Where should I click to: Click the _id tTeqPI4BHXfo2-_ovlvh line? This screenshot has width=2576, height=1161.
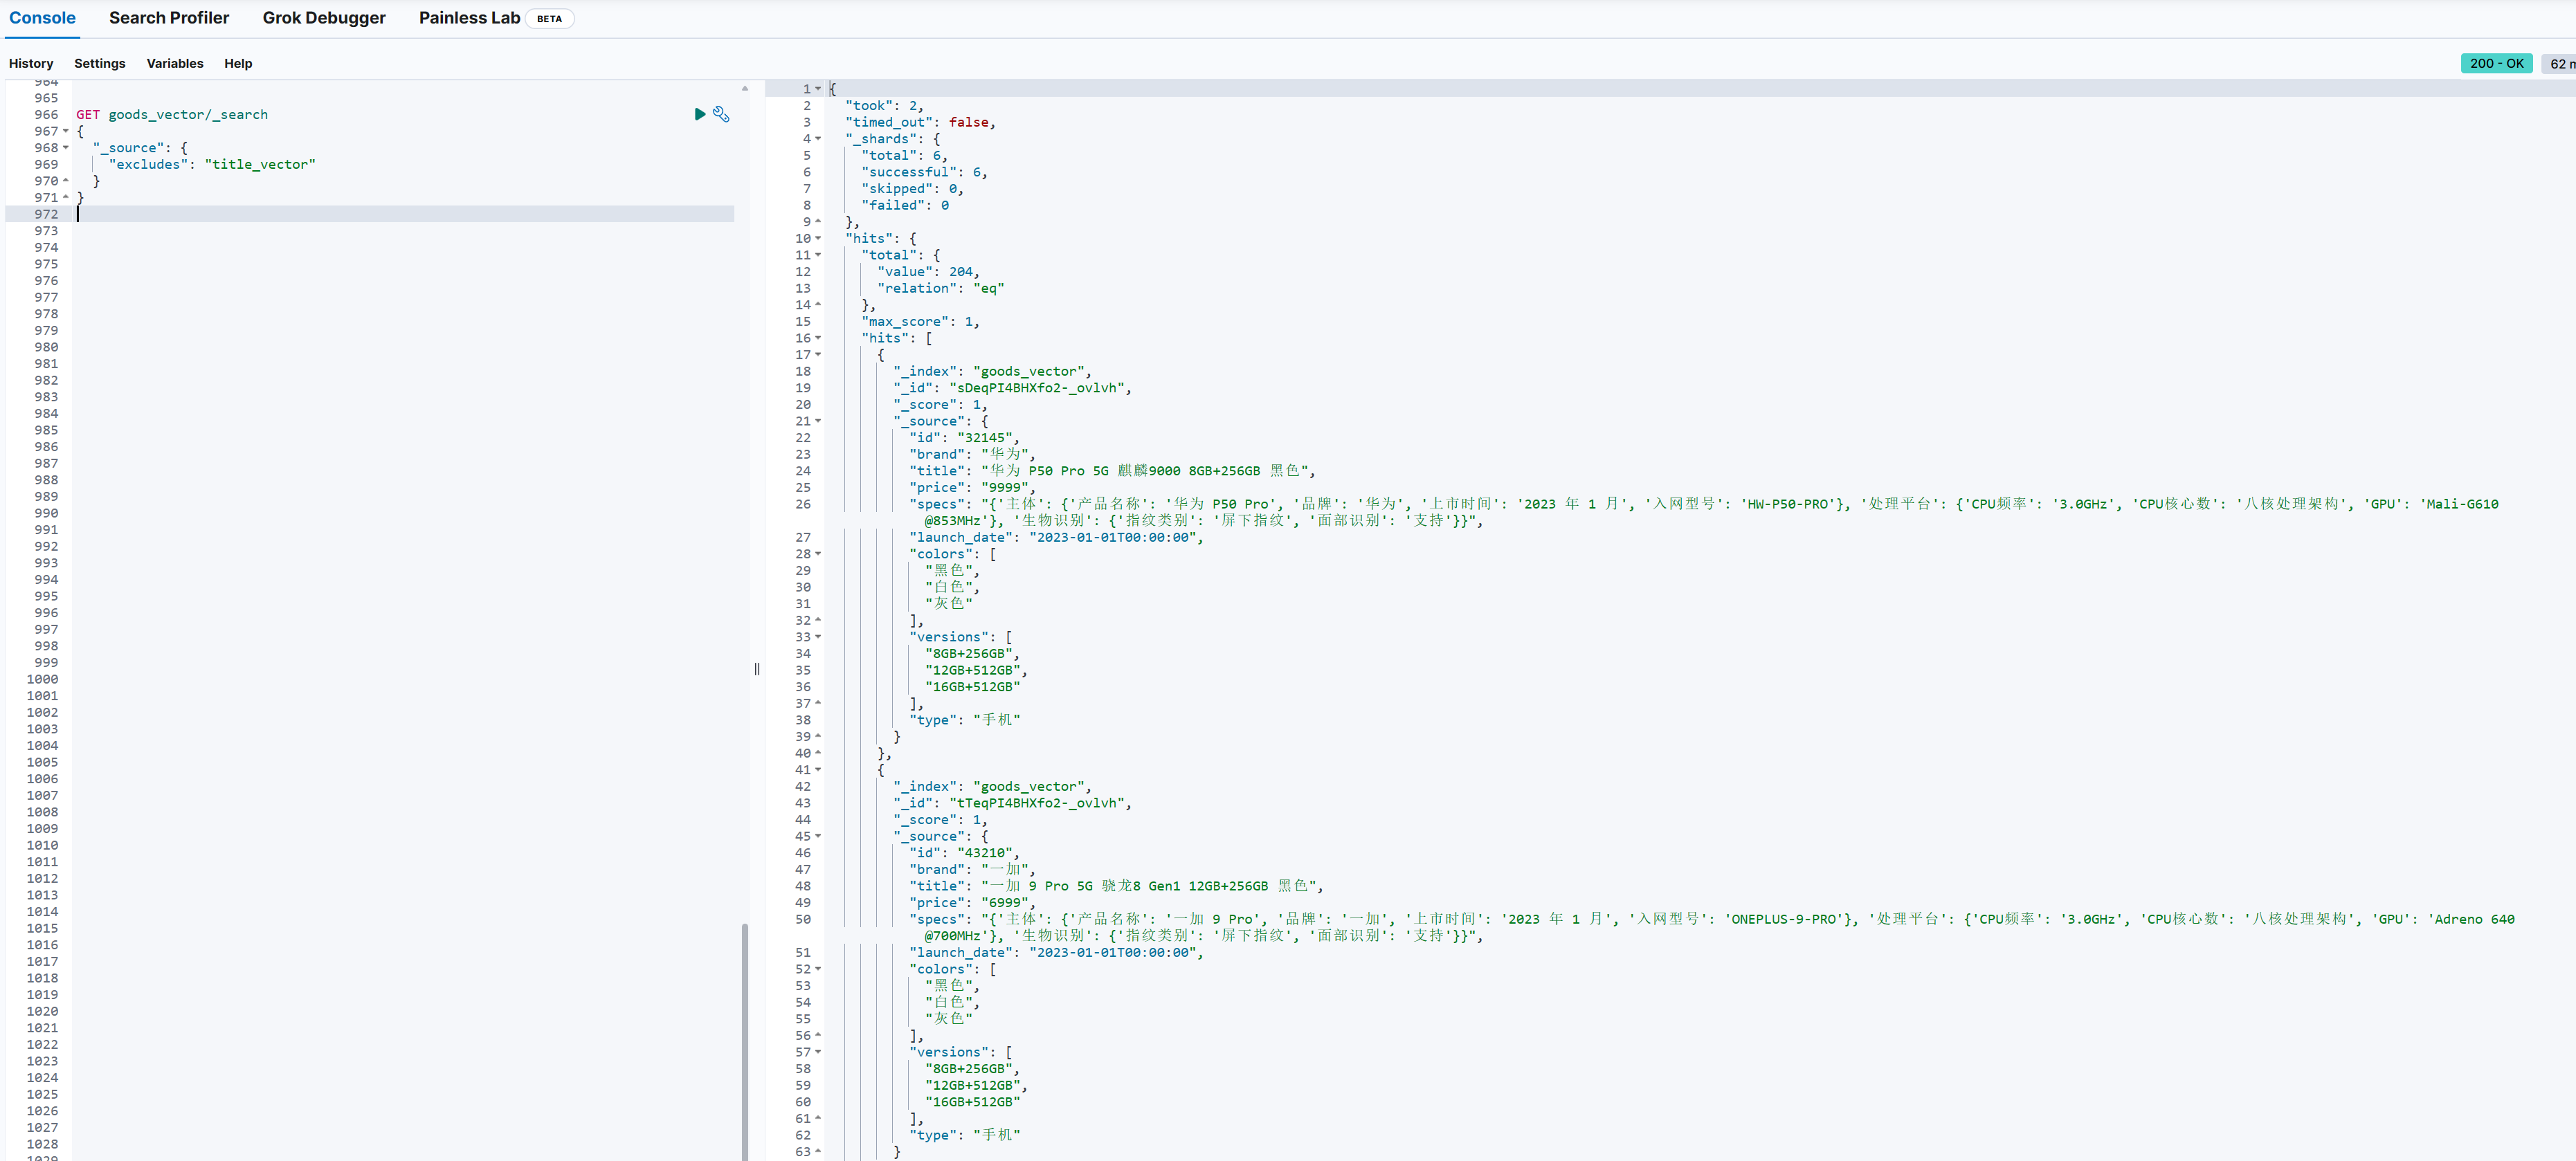coord(1012,803)
